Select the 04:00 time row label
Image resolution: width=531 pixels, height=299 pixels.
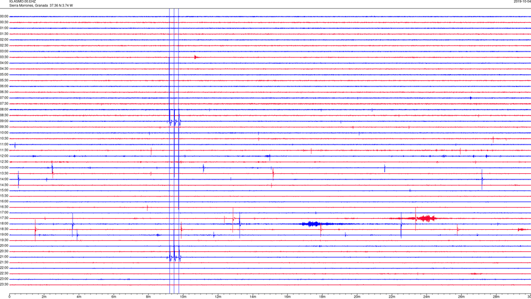click(x=4, y=63)
